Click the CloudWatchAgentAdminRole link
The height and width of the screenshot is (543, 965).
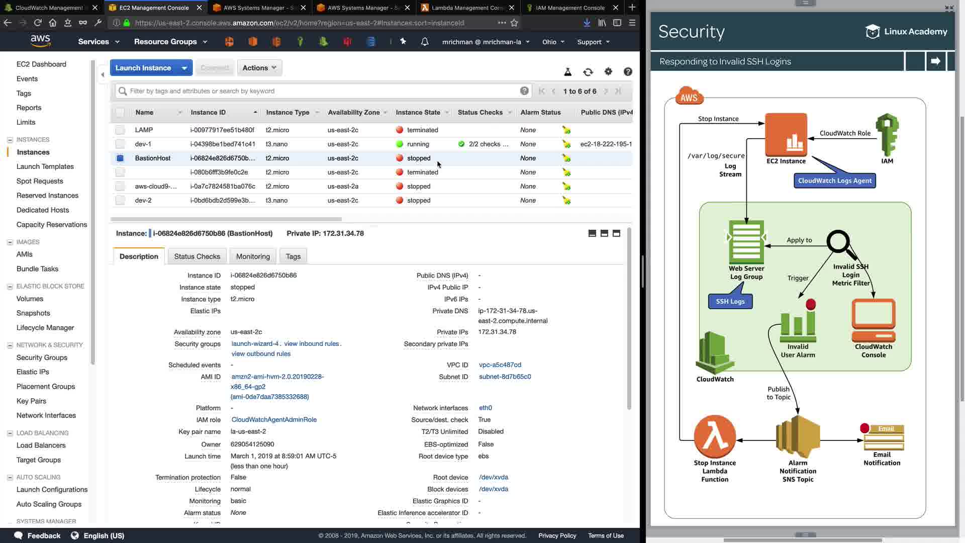click(x=274, y=420)
